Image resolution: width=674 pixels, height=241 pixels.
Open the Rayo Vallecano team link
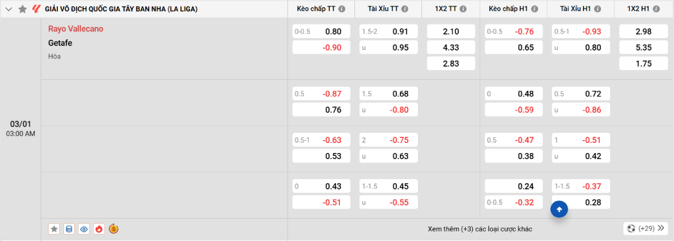coord(76,29)
